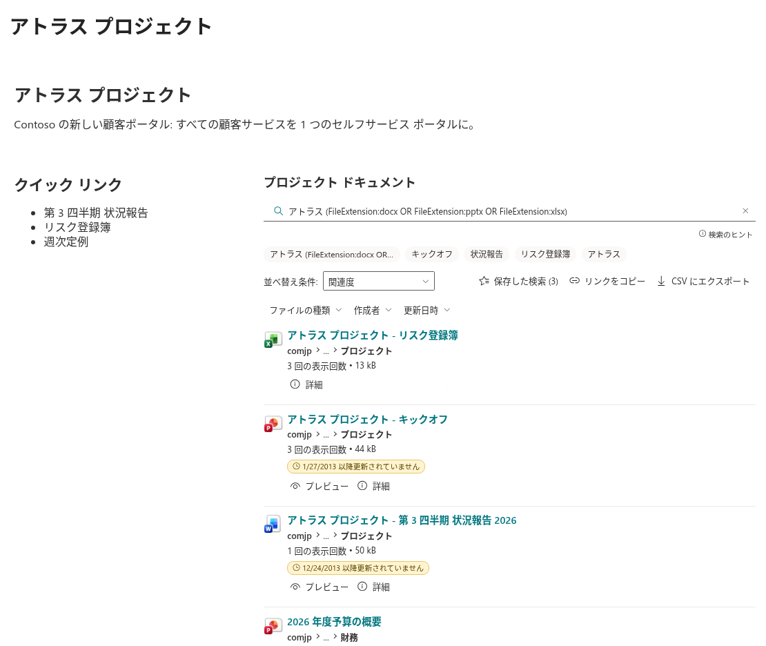The width and height of the screenshot is (766, 646).
Task: Click comjp breadcrumb under リスク登録簿
Action: (299, 351)
